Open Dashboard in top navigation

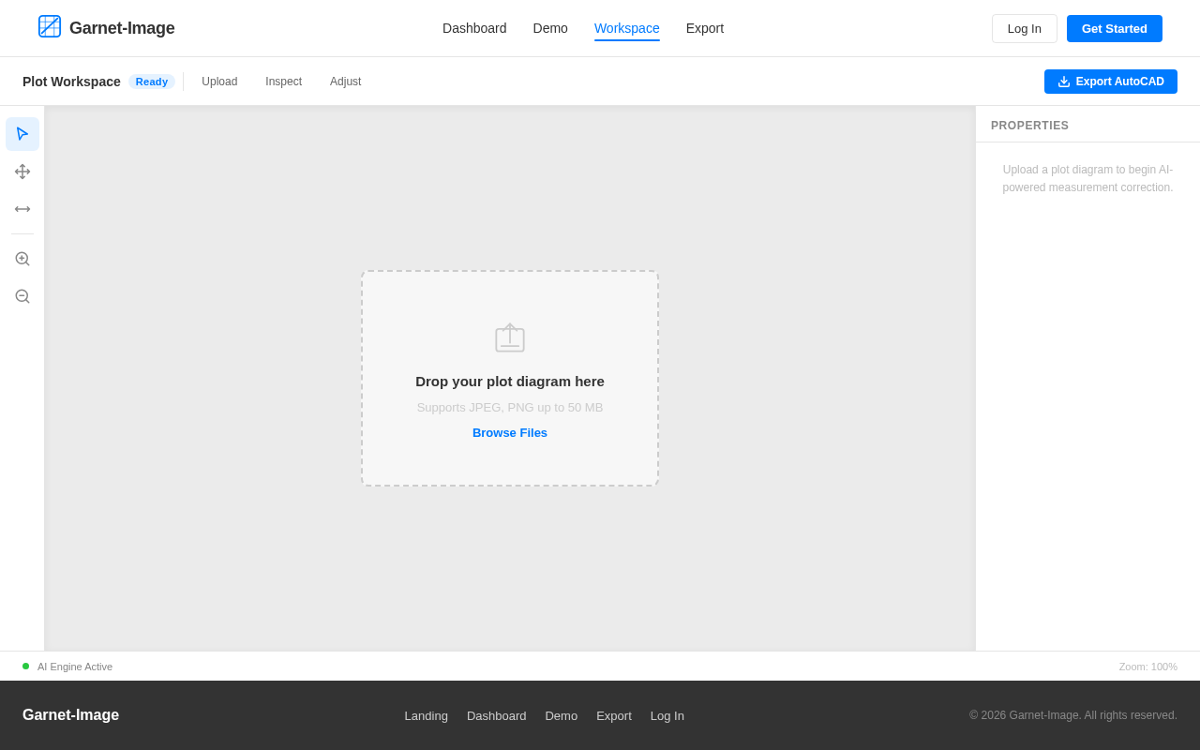tap(474, 28)
